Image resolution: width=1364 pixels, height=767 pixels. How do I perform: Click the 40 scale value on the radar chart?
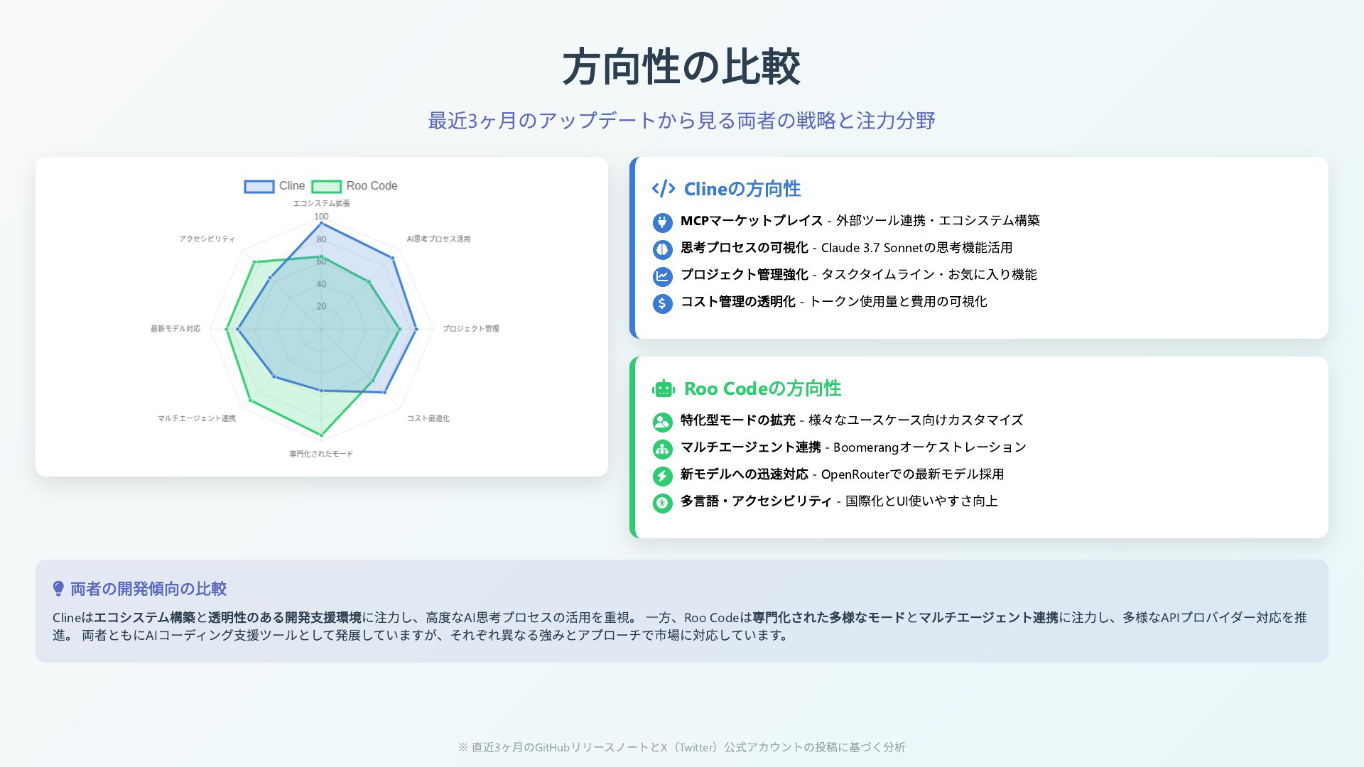click(x=321, y=284)
